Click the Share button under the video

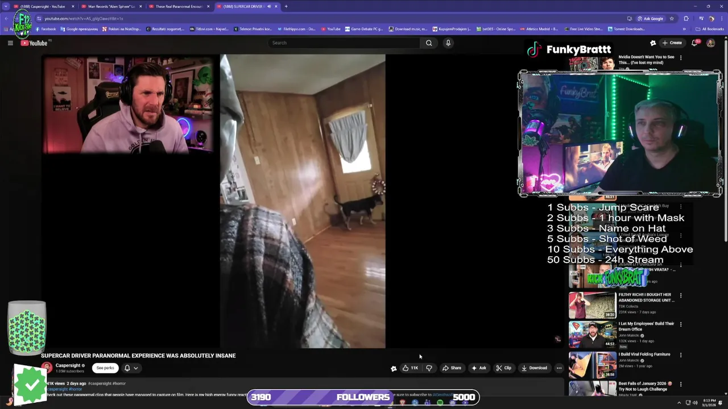[452, 368]
